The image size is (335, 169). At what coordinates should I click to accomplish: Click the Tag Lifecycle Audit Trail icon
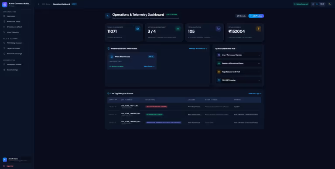tap(219, 72)
